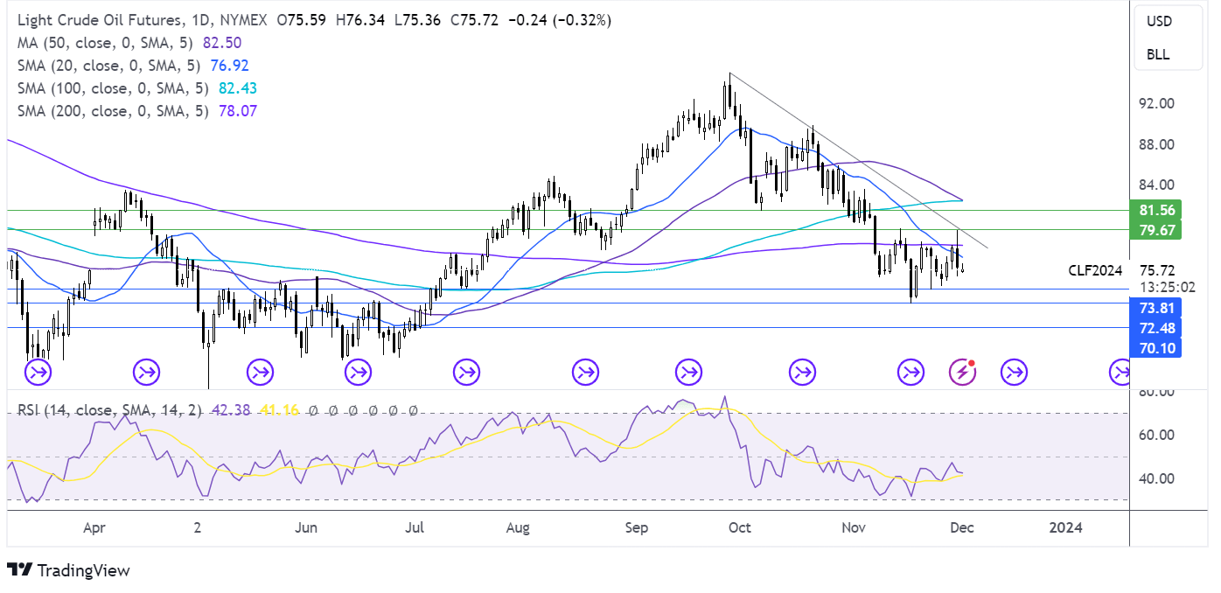Click the Aug label on time axis
Viewport: 1221px width, 593px height.
point(519,527)
